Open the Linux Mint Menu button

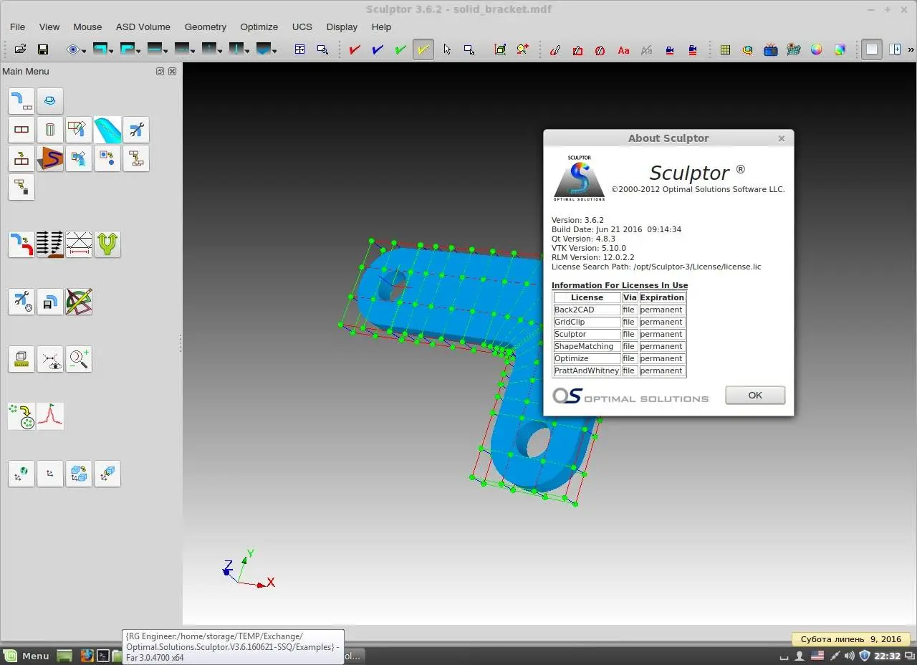pyautogui.click(x=26, y=656)
